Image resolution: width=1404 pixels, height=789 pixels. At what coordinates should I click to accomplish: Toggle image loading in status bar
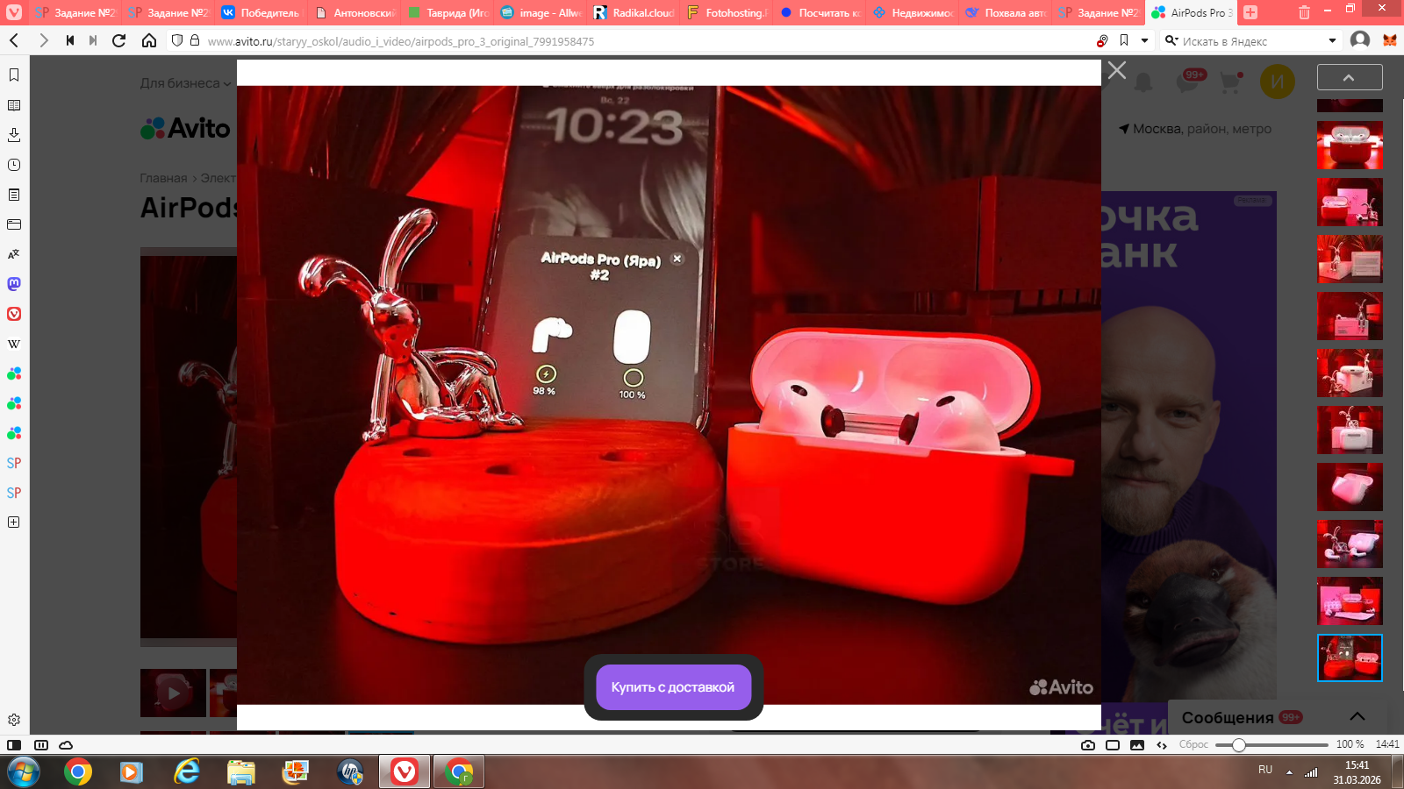point(1137,745)
